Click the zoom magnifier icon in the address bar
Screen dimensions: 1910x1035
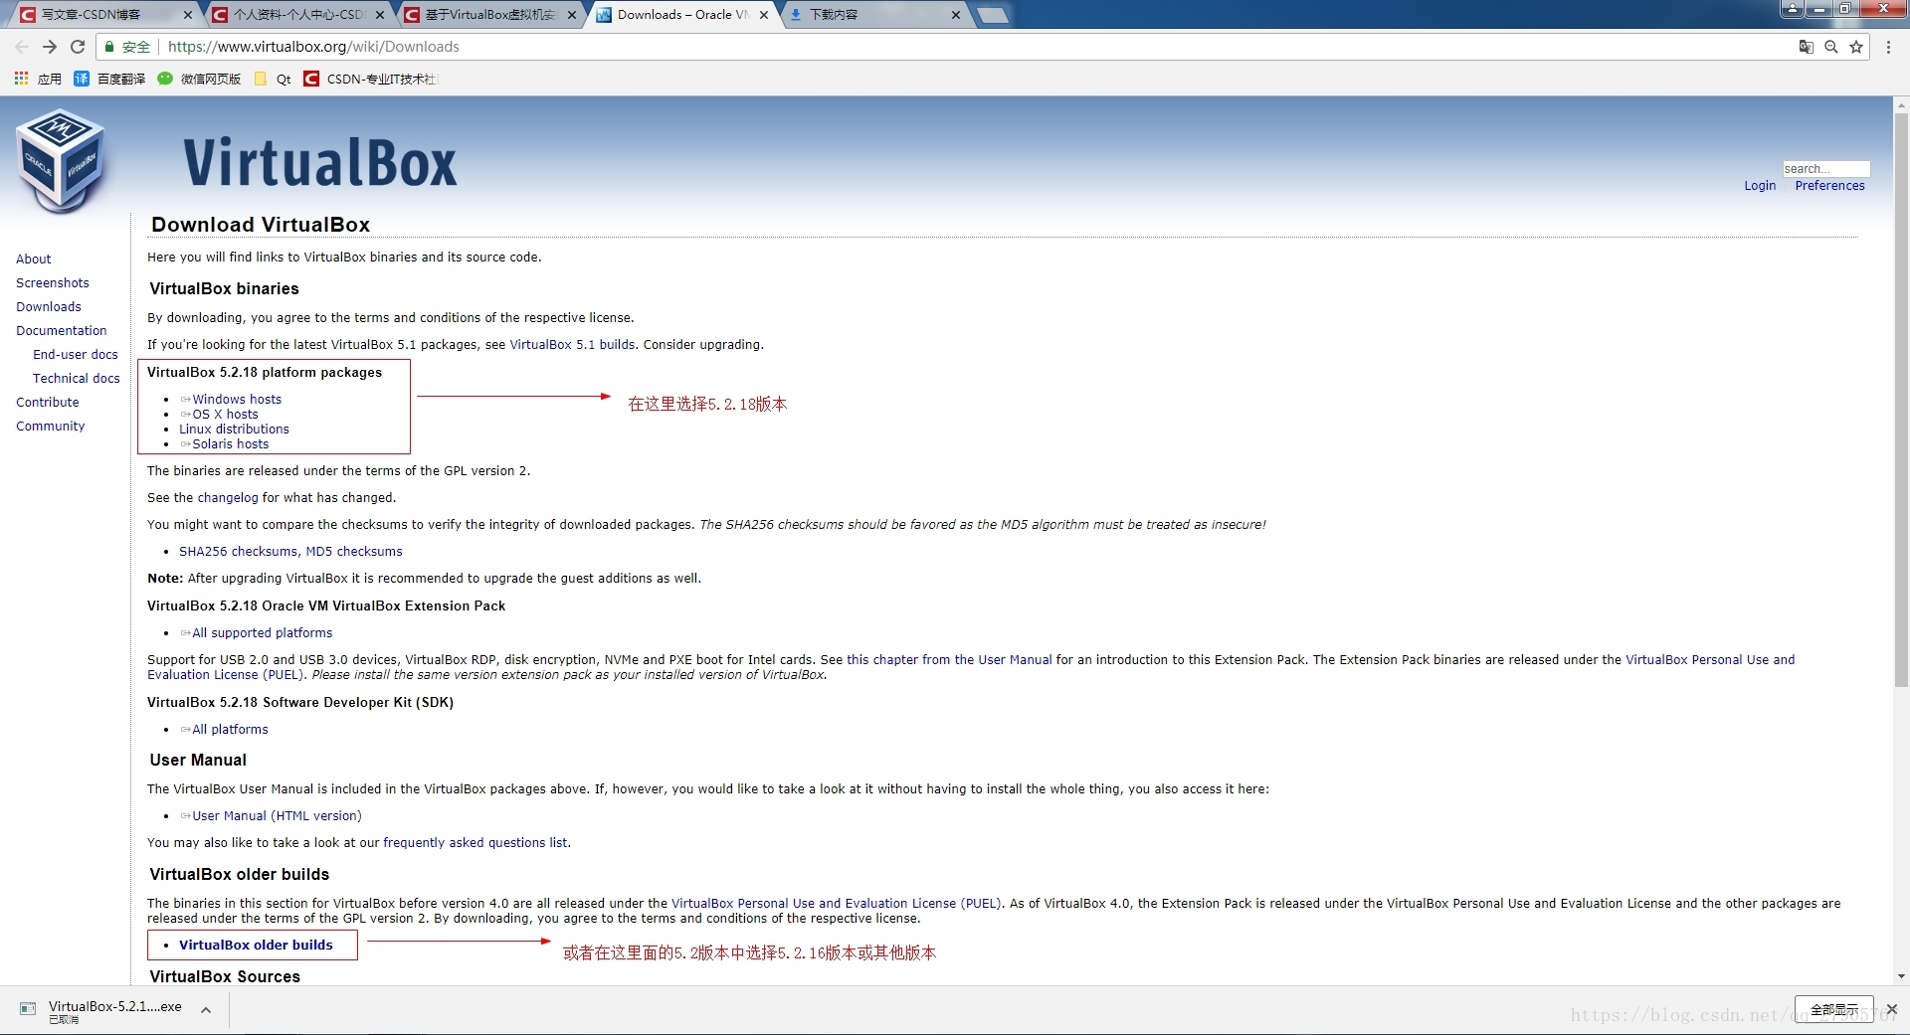pyautogui.click(x=1830, y=47)
